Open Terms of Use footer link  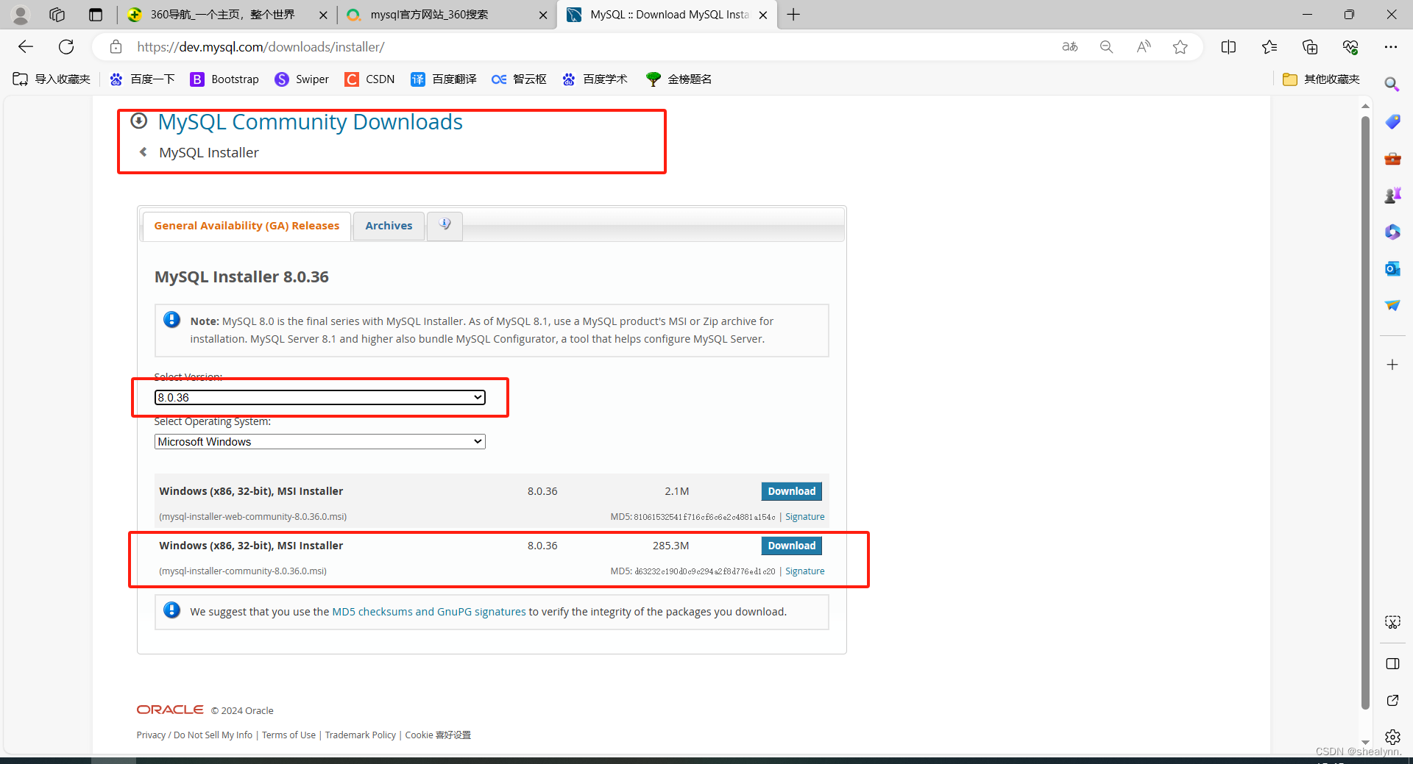pyautogui.click(x=288, y=735)
